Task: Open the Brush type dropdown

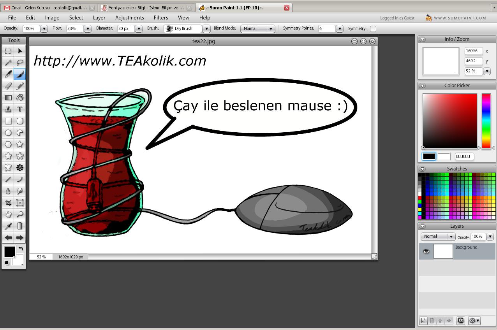Action: point(206,29)
